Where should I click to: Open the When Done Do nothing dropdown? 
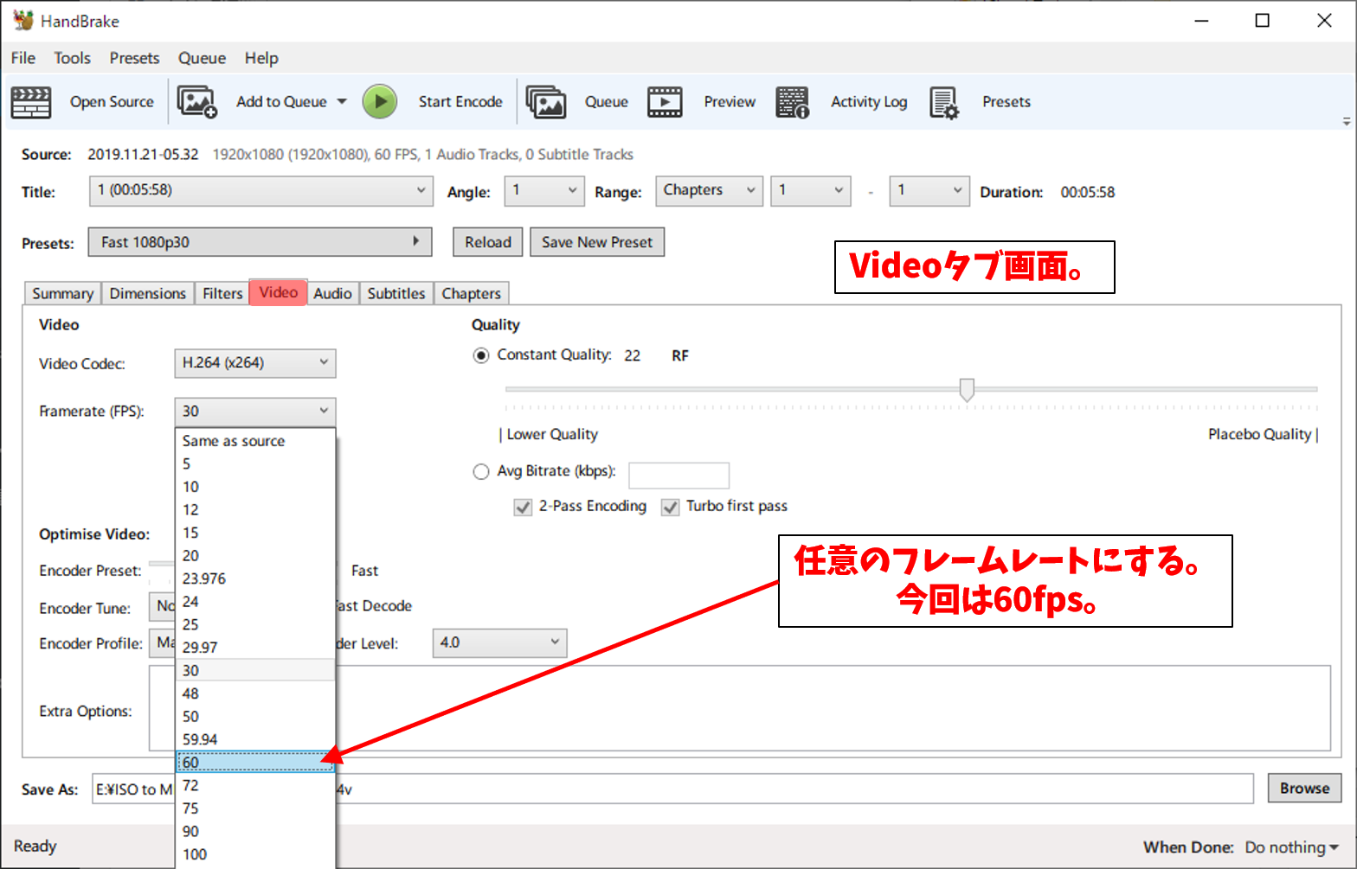pos(1291,847)
